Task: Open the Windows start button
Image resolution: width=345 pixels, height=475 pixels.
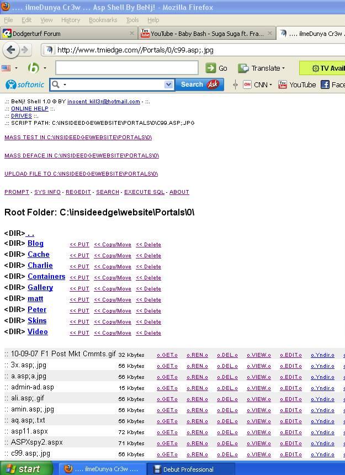Action: click(x=25, y=468)
